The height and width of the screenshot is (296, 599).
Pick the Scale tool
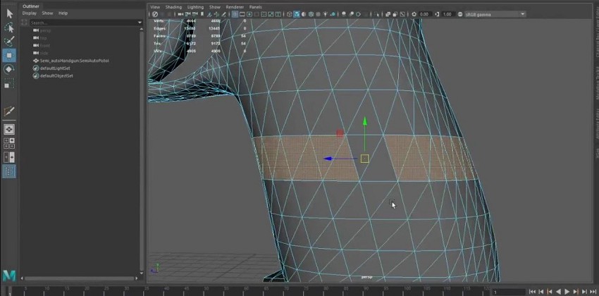(x=9, y=84)
